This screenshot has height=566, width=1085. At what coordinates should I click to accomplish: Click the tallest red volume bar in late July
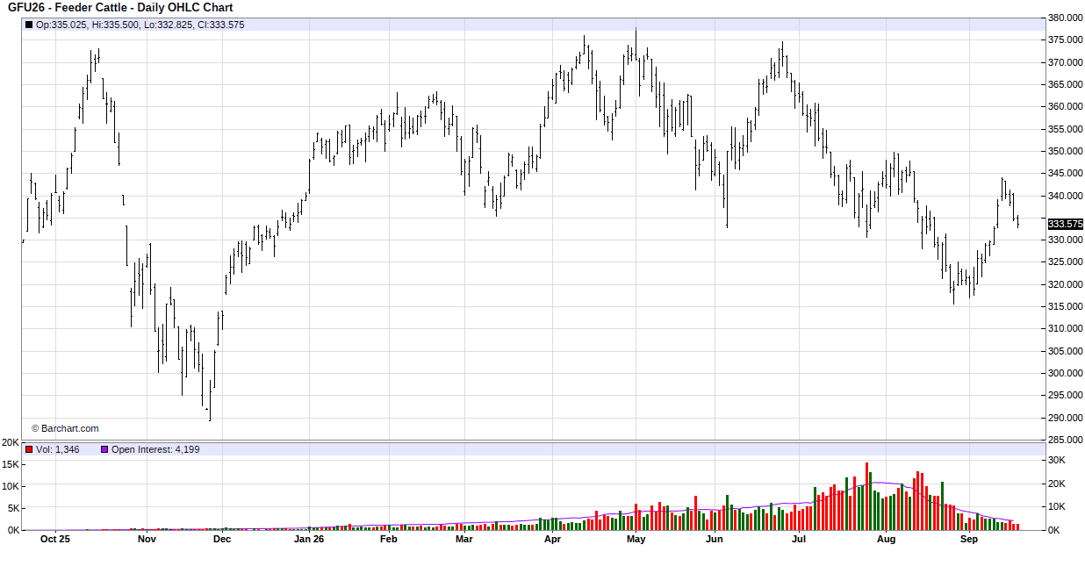[x=866, y=496]
